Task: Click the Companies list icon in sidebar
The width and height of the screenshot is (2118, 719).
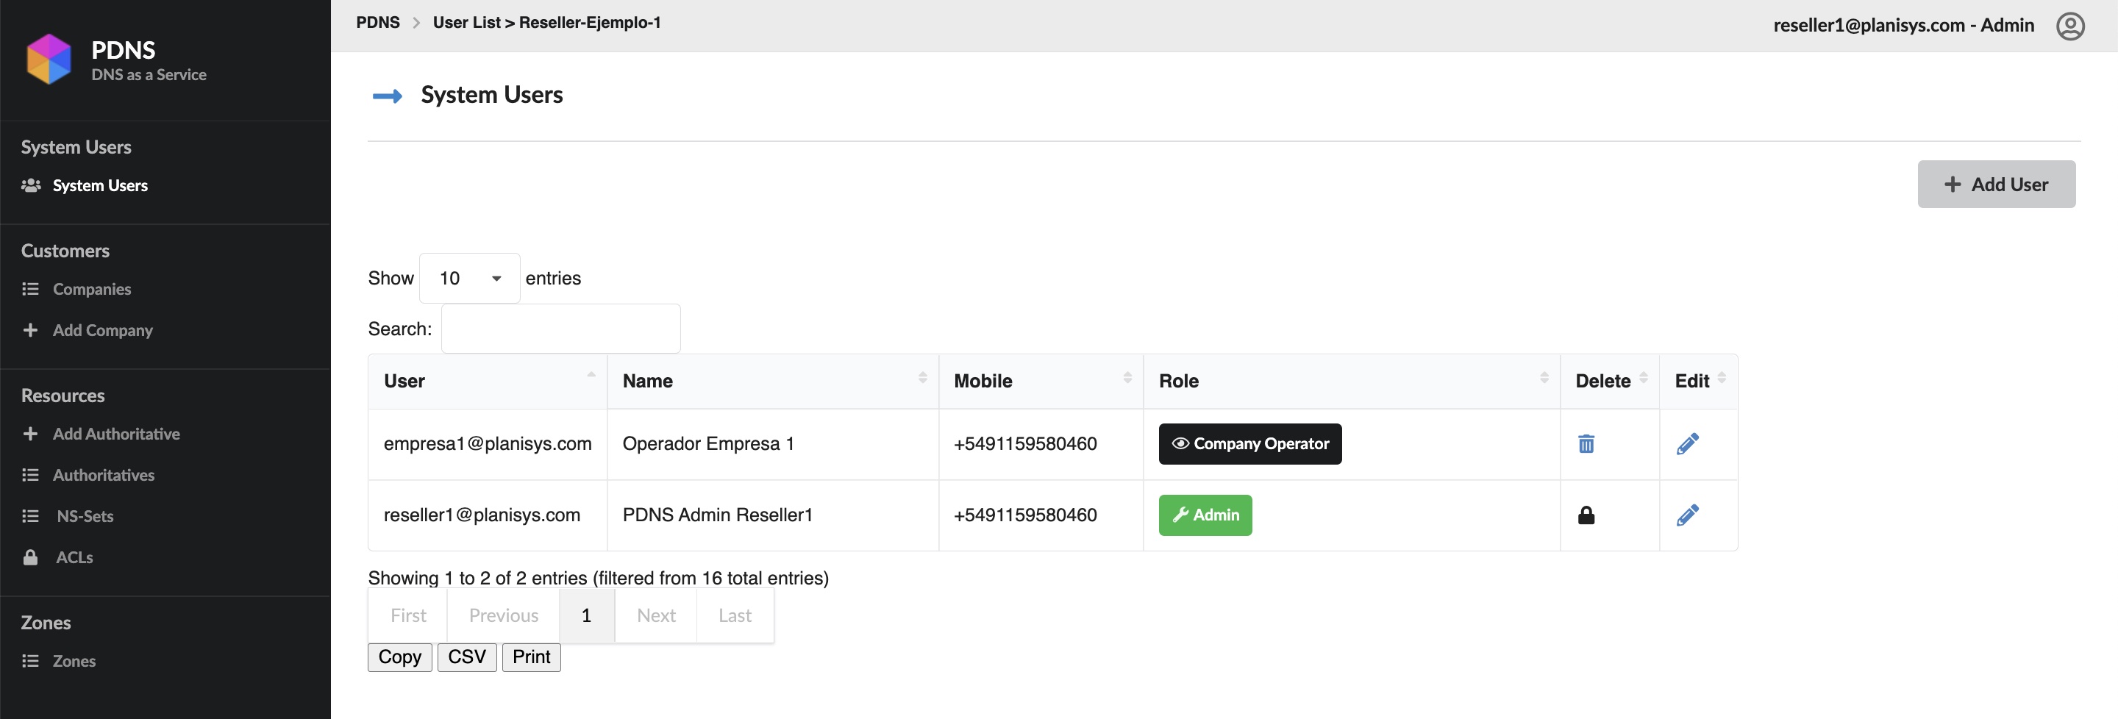Action: 30,289
